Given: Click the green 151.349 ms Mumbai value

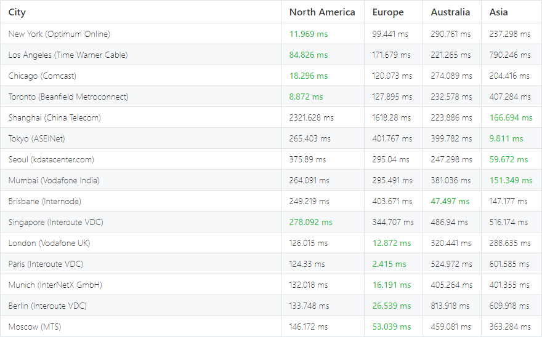Looking at the screenshot, I should point(511,180).
